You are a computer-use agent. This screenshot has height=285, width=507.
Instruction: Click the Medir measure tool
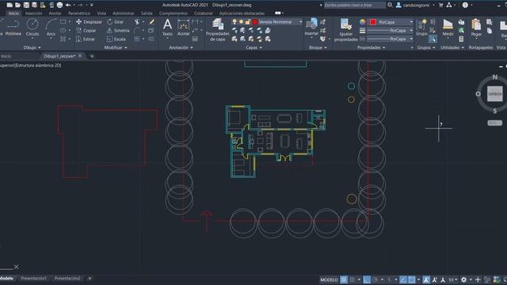(448, 27)
